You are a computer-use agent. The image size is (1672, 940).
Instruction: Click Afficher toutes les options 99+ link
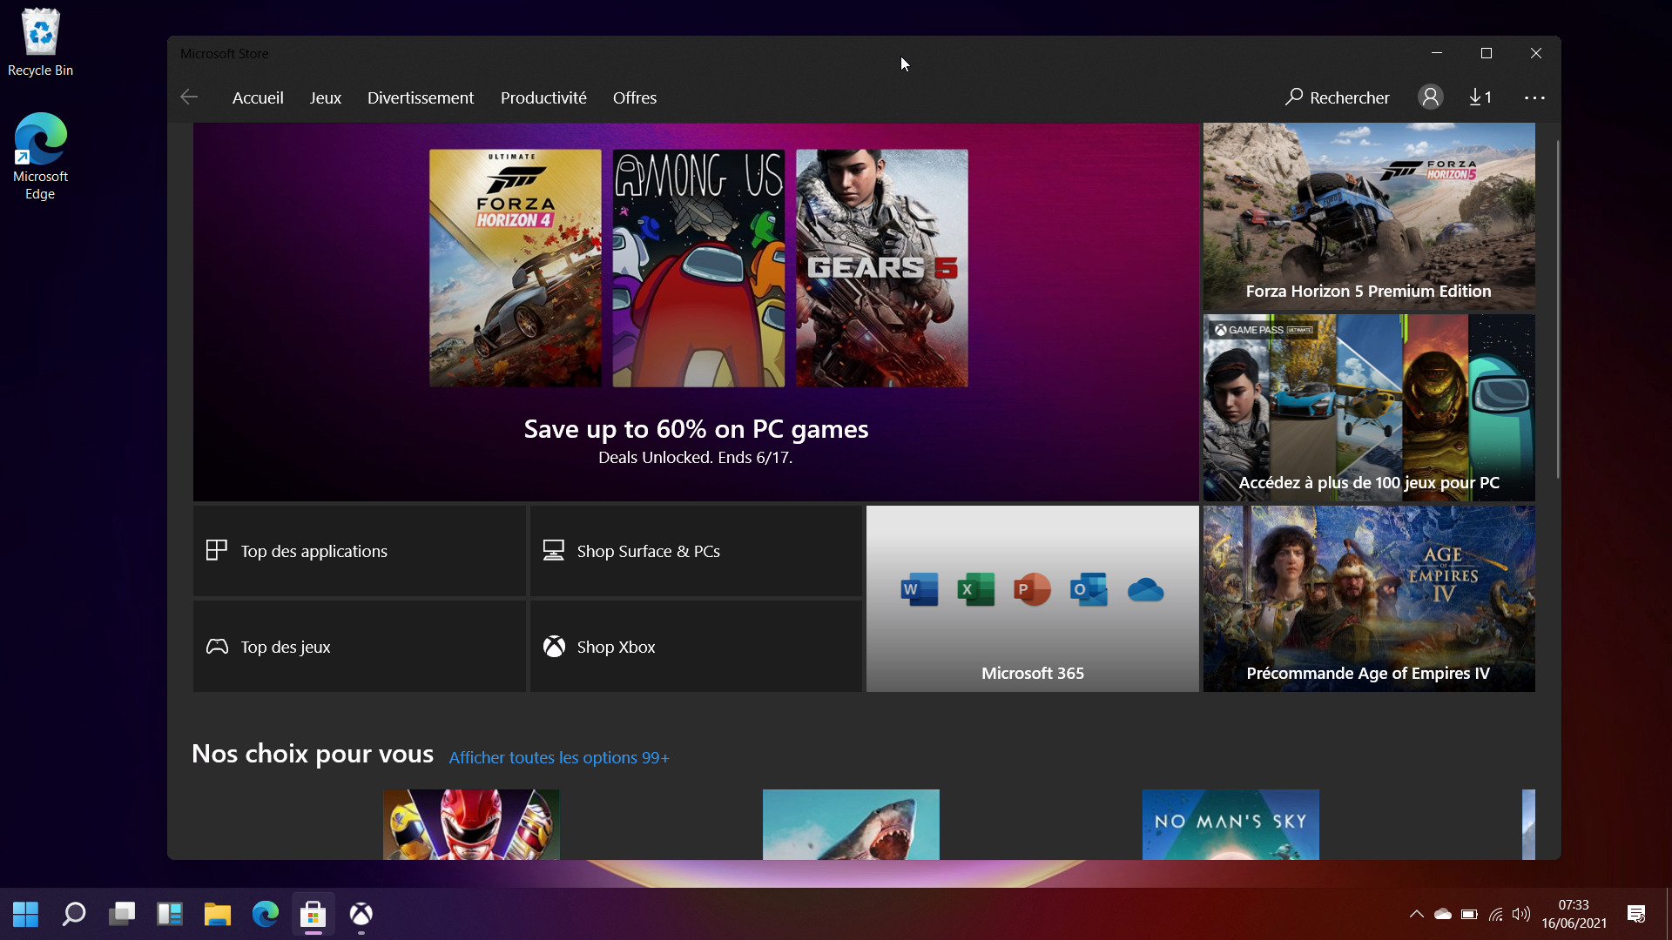(x=557, y=756)
